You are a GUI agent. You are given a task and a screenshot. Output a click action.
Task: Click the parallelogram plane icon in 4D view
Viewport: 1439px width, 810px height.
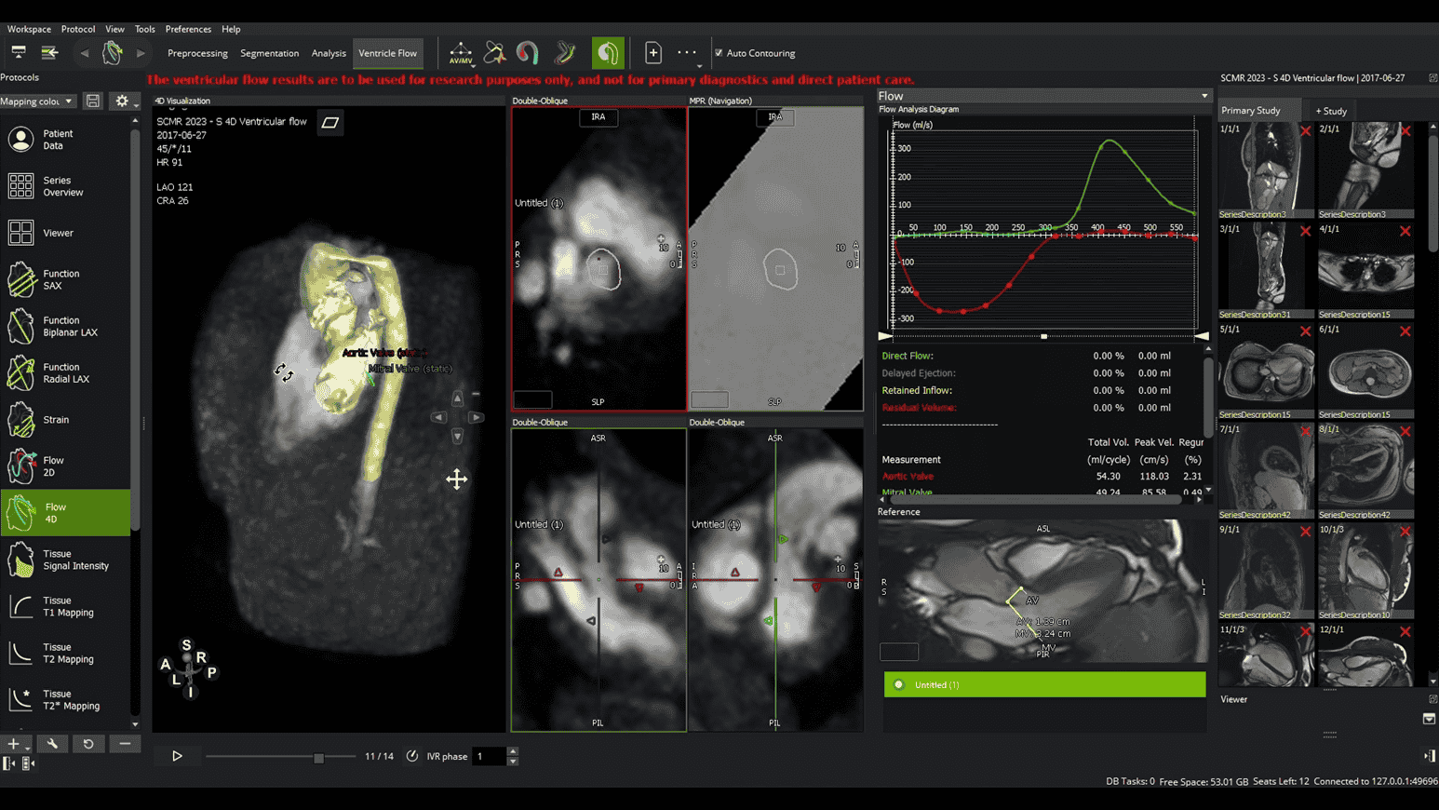pyautogui.click(x=330, y=122)
